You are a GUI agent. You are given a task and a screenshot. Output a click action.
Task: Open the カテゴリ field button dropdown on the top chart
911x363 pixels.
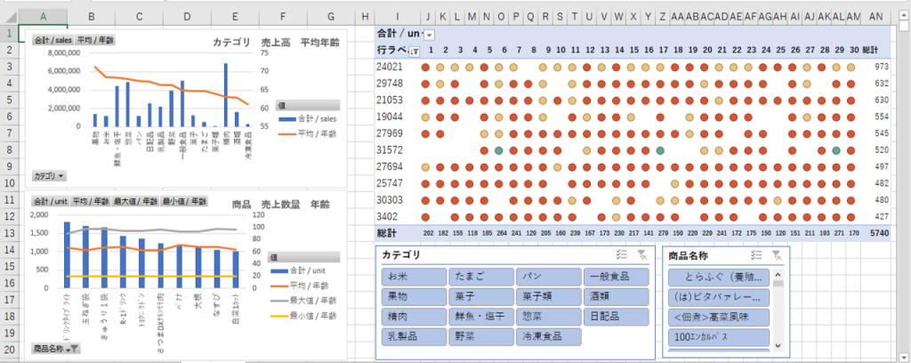coord(50,175)
